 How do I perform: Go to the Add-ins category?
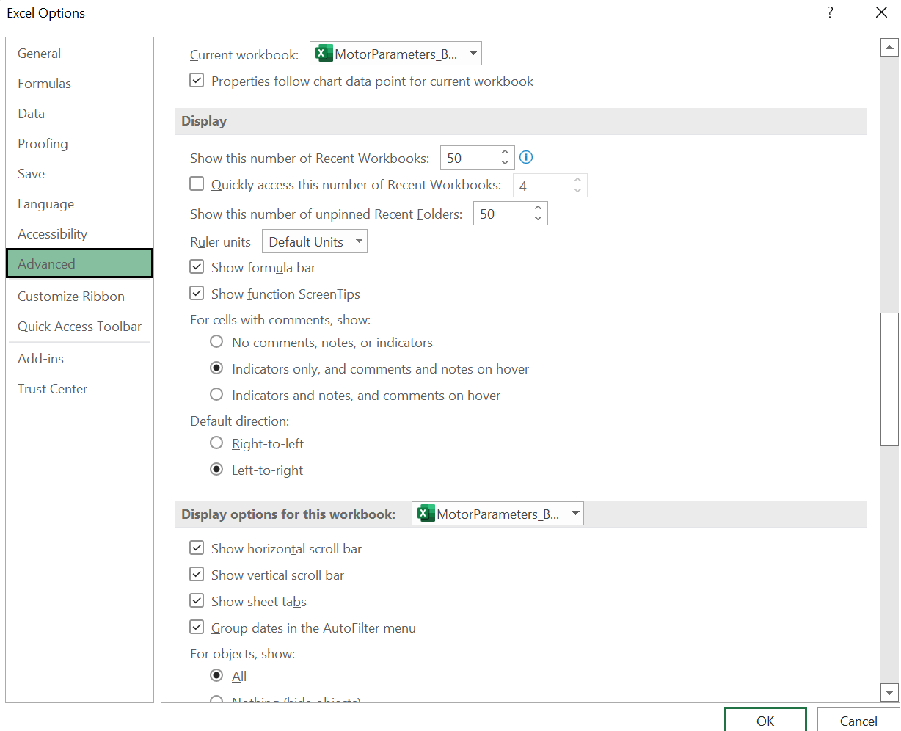coord(79,359)
